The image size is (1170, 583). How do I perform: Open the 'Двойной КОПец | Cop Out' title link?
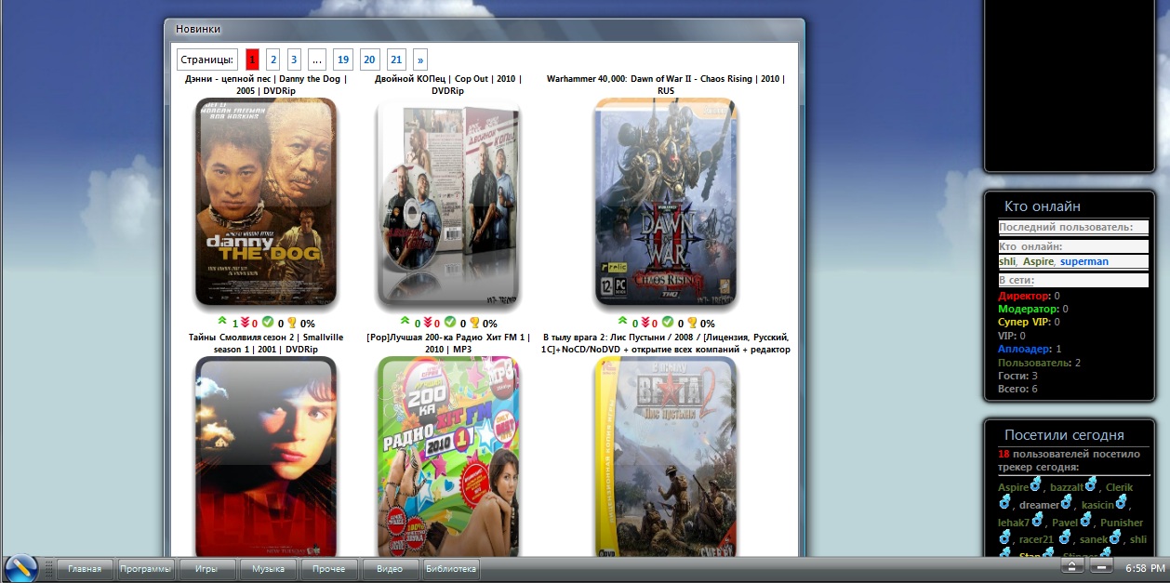447,85
